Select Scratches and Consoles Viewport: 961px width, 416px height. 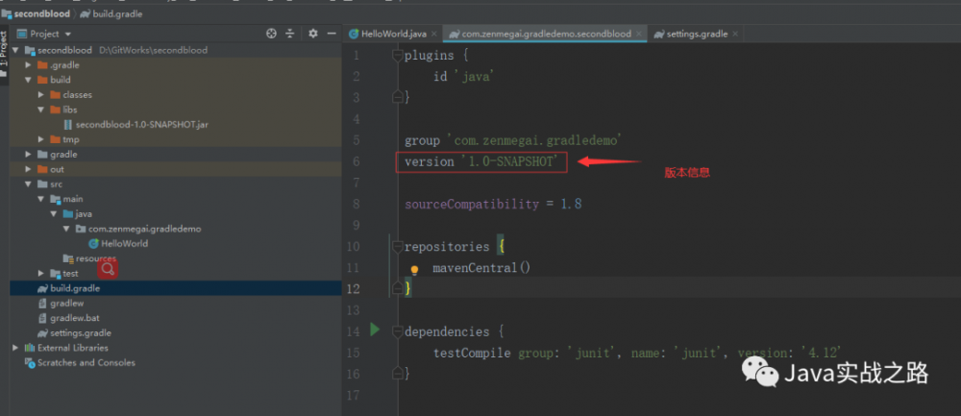[86, 363]
